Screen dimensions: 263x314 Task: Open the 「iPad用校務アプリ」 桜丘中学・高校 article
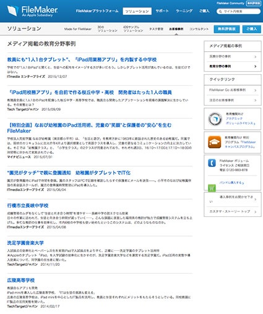[x=89, y=93]
